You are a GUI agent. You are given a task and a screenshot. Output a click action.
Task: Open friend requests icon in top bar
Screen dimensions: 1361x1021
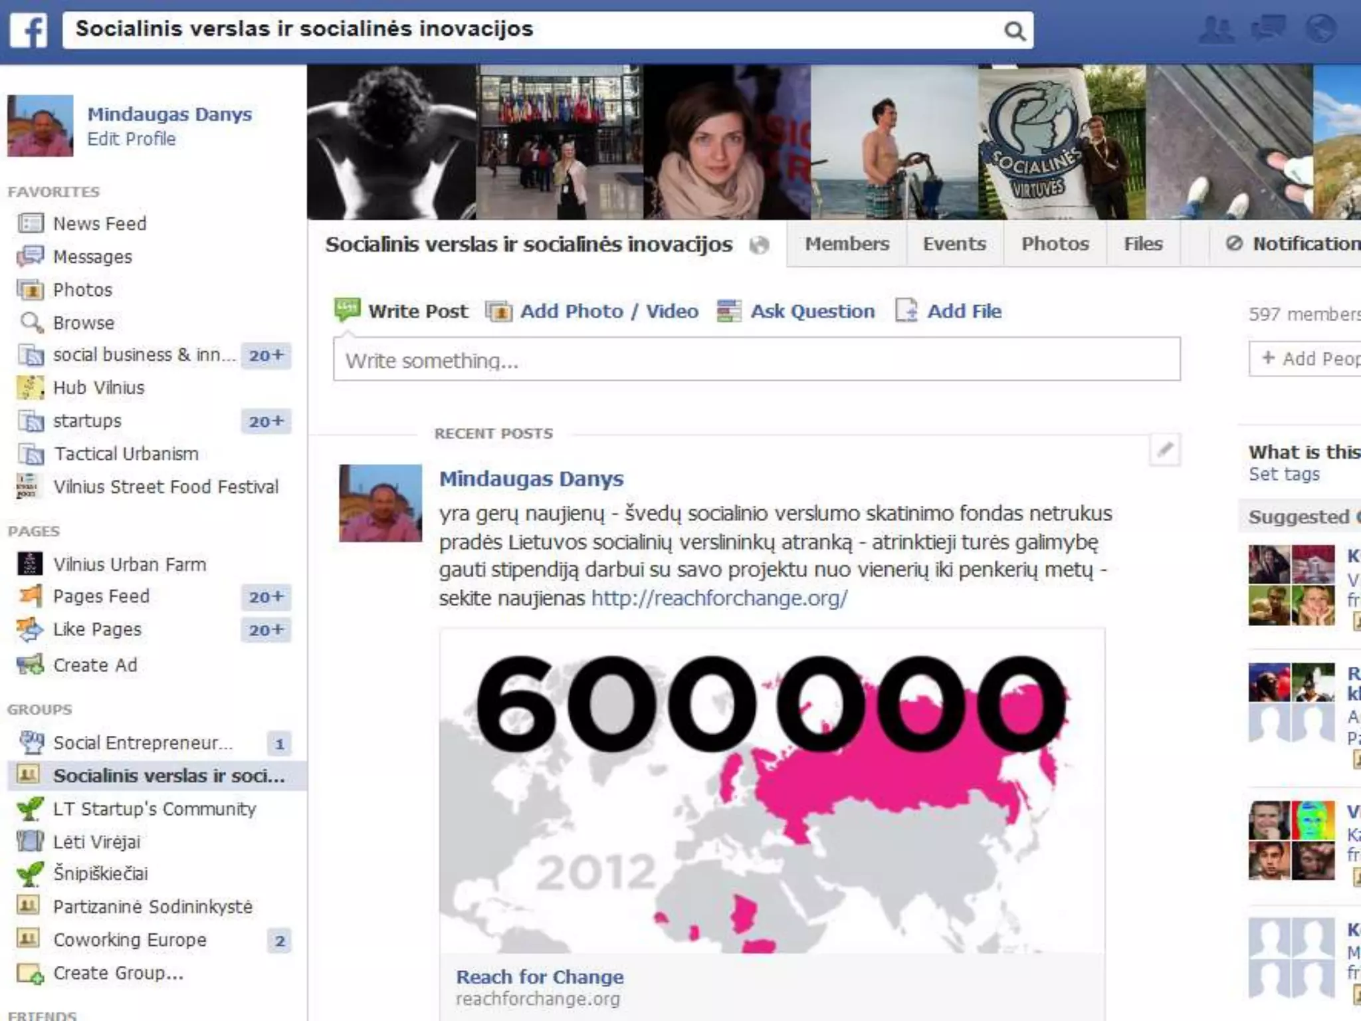pos(1215,30)
